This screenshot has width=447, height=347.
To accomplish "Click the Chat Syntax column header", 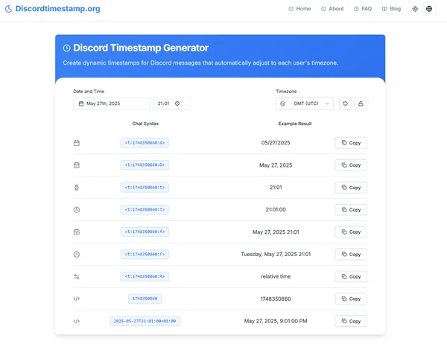I will pyautogui.click(x=145, y=124).
